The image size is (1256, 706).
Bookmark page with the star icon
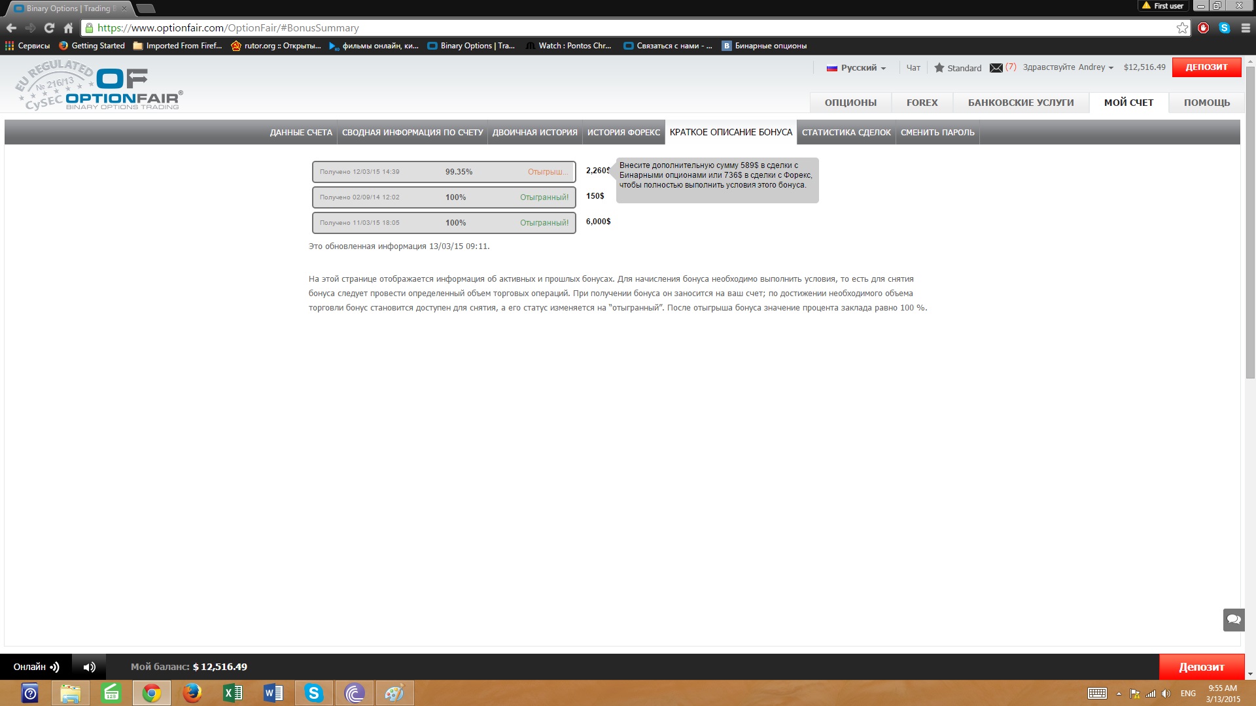pos(1182,28)
